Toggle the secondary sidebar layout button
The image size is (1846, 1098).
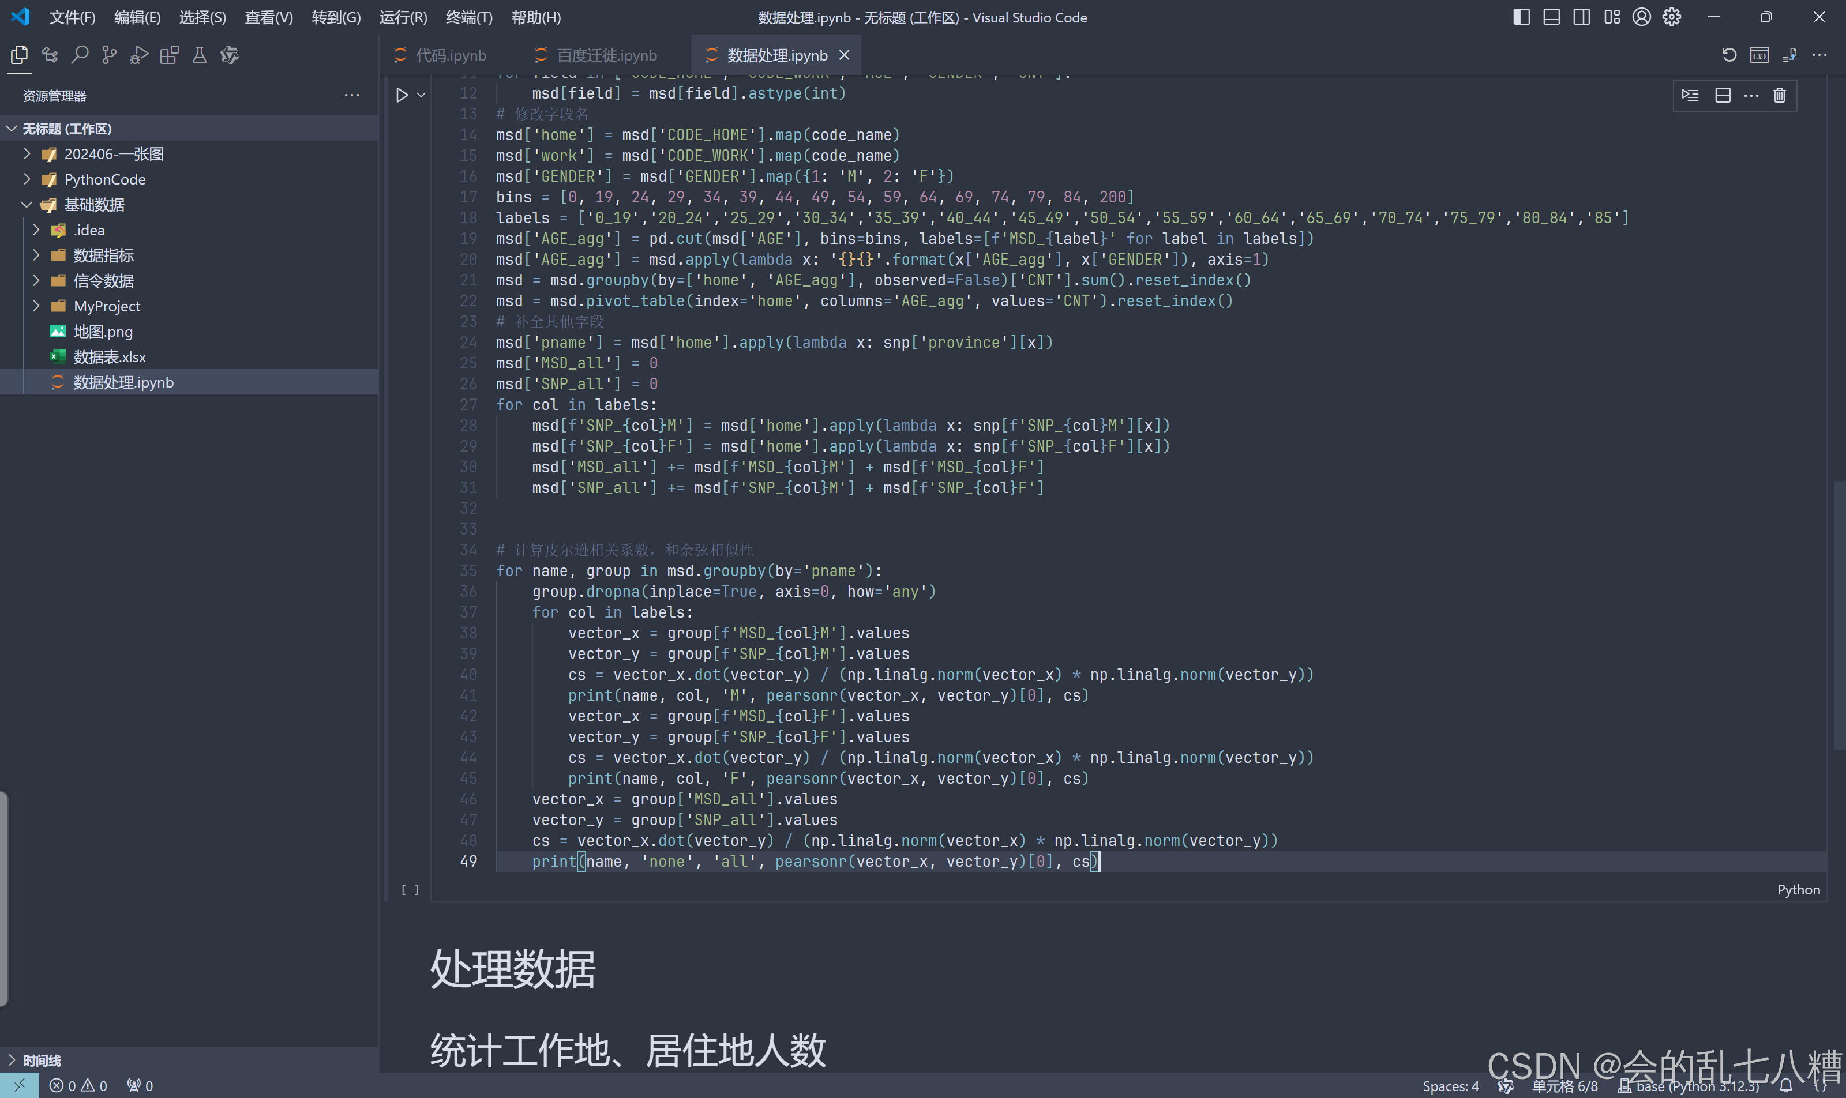tap(1581, 17)
